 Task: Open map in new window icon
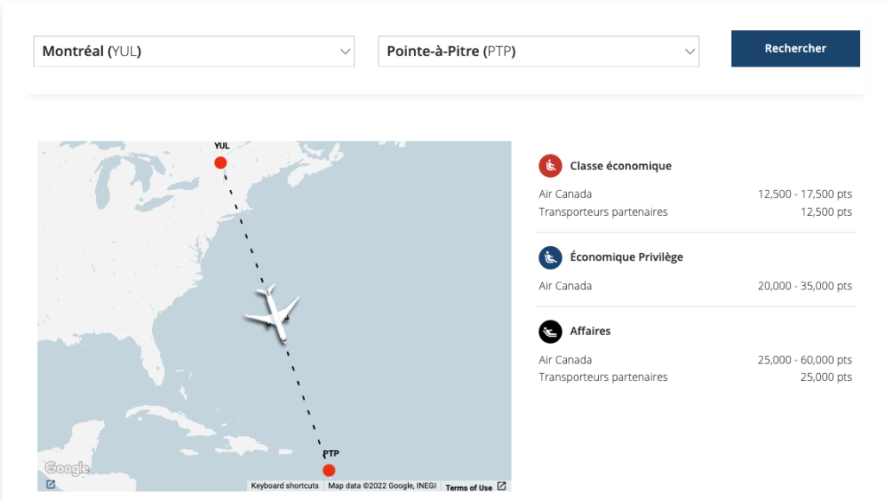tap(50, 484)
